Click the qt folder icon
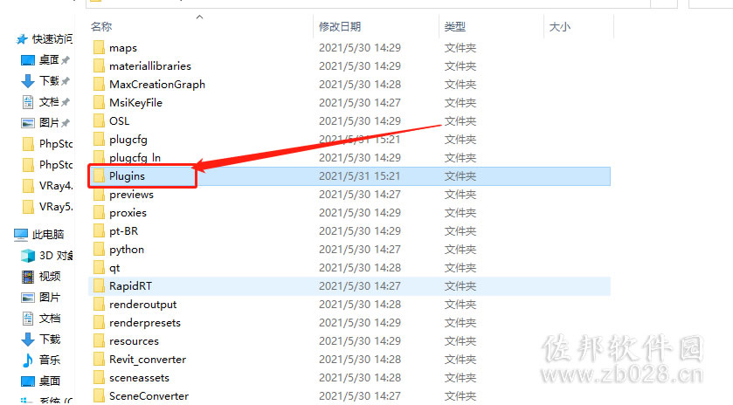This screenshot has width=733, height=405. click(99, 268)
